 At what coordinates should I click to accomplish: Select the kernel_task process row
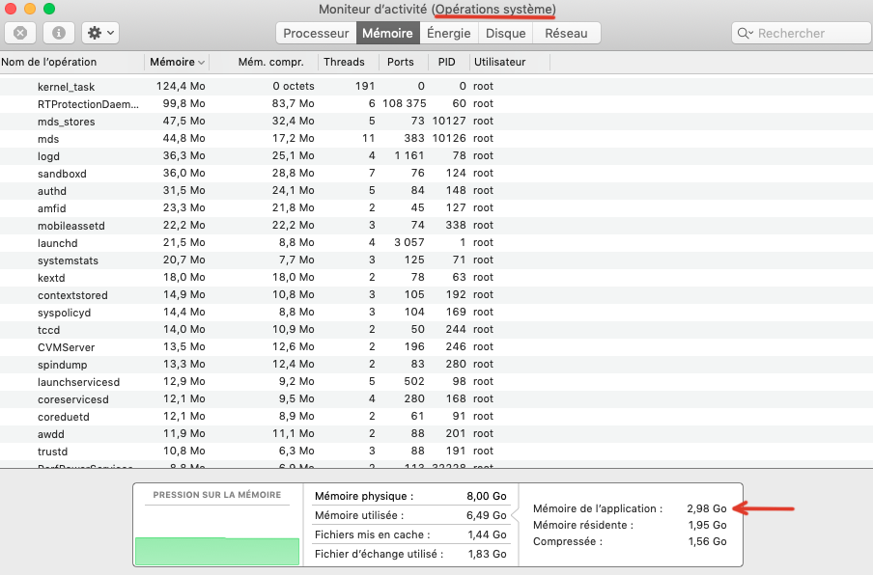point(436,86)
